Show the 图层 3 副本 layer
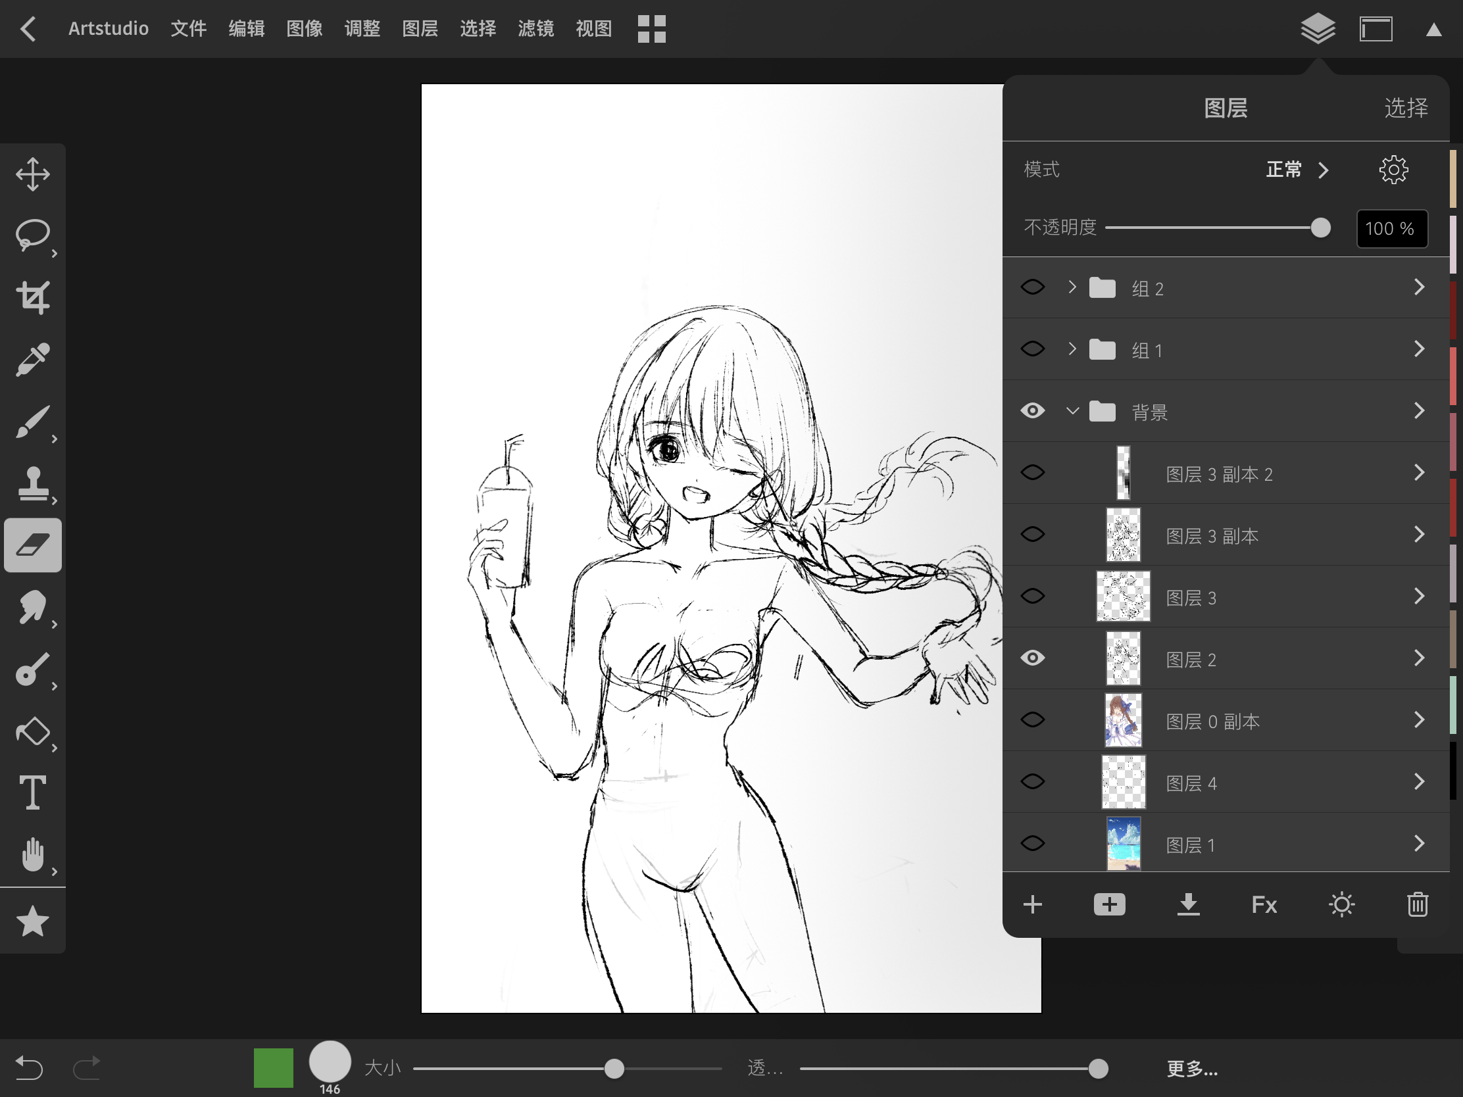Screen dimensions: 1463x1097 point(1032,534)
